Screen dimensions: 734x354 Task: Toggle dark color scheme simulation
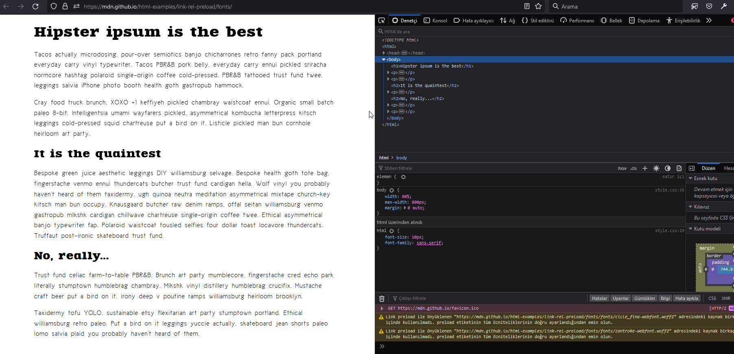pos(668,168)
